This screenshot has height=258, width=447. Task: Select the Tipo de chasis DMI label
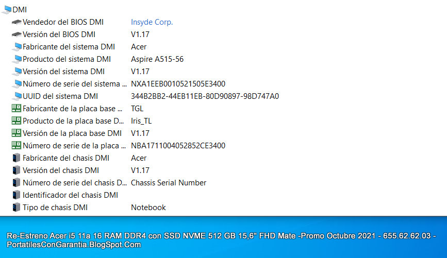pos(55,208)
